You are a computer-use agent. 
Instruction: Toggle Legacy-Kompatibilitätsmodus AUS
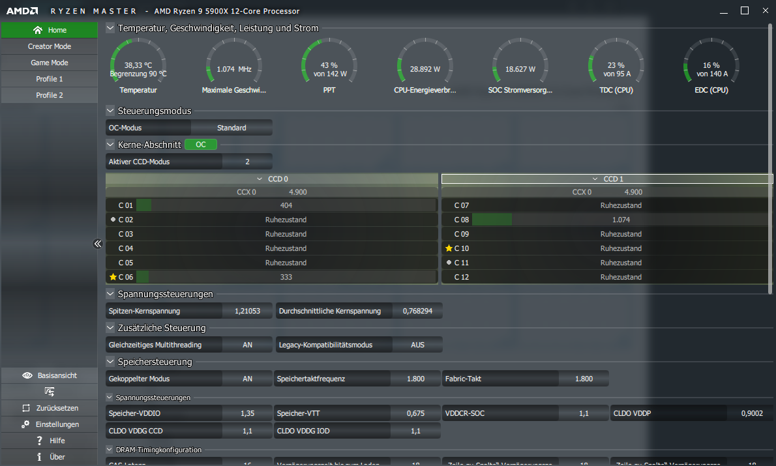[417, 345]
